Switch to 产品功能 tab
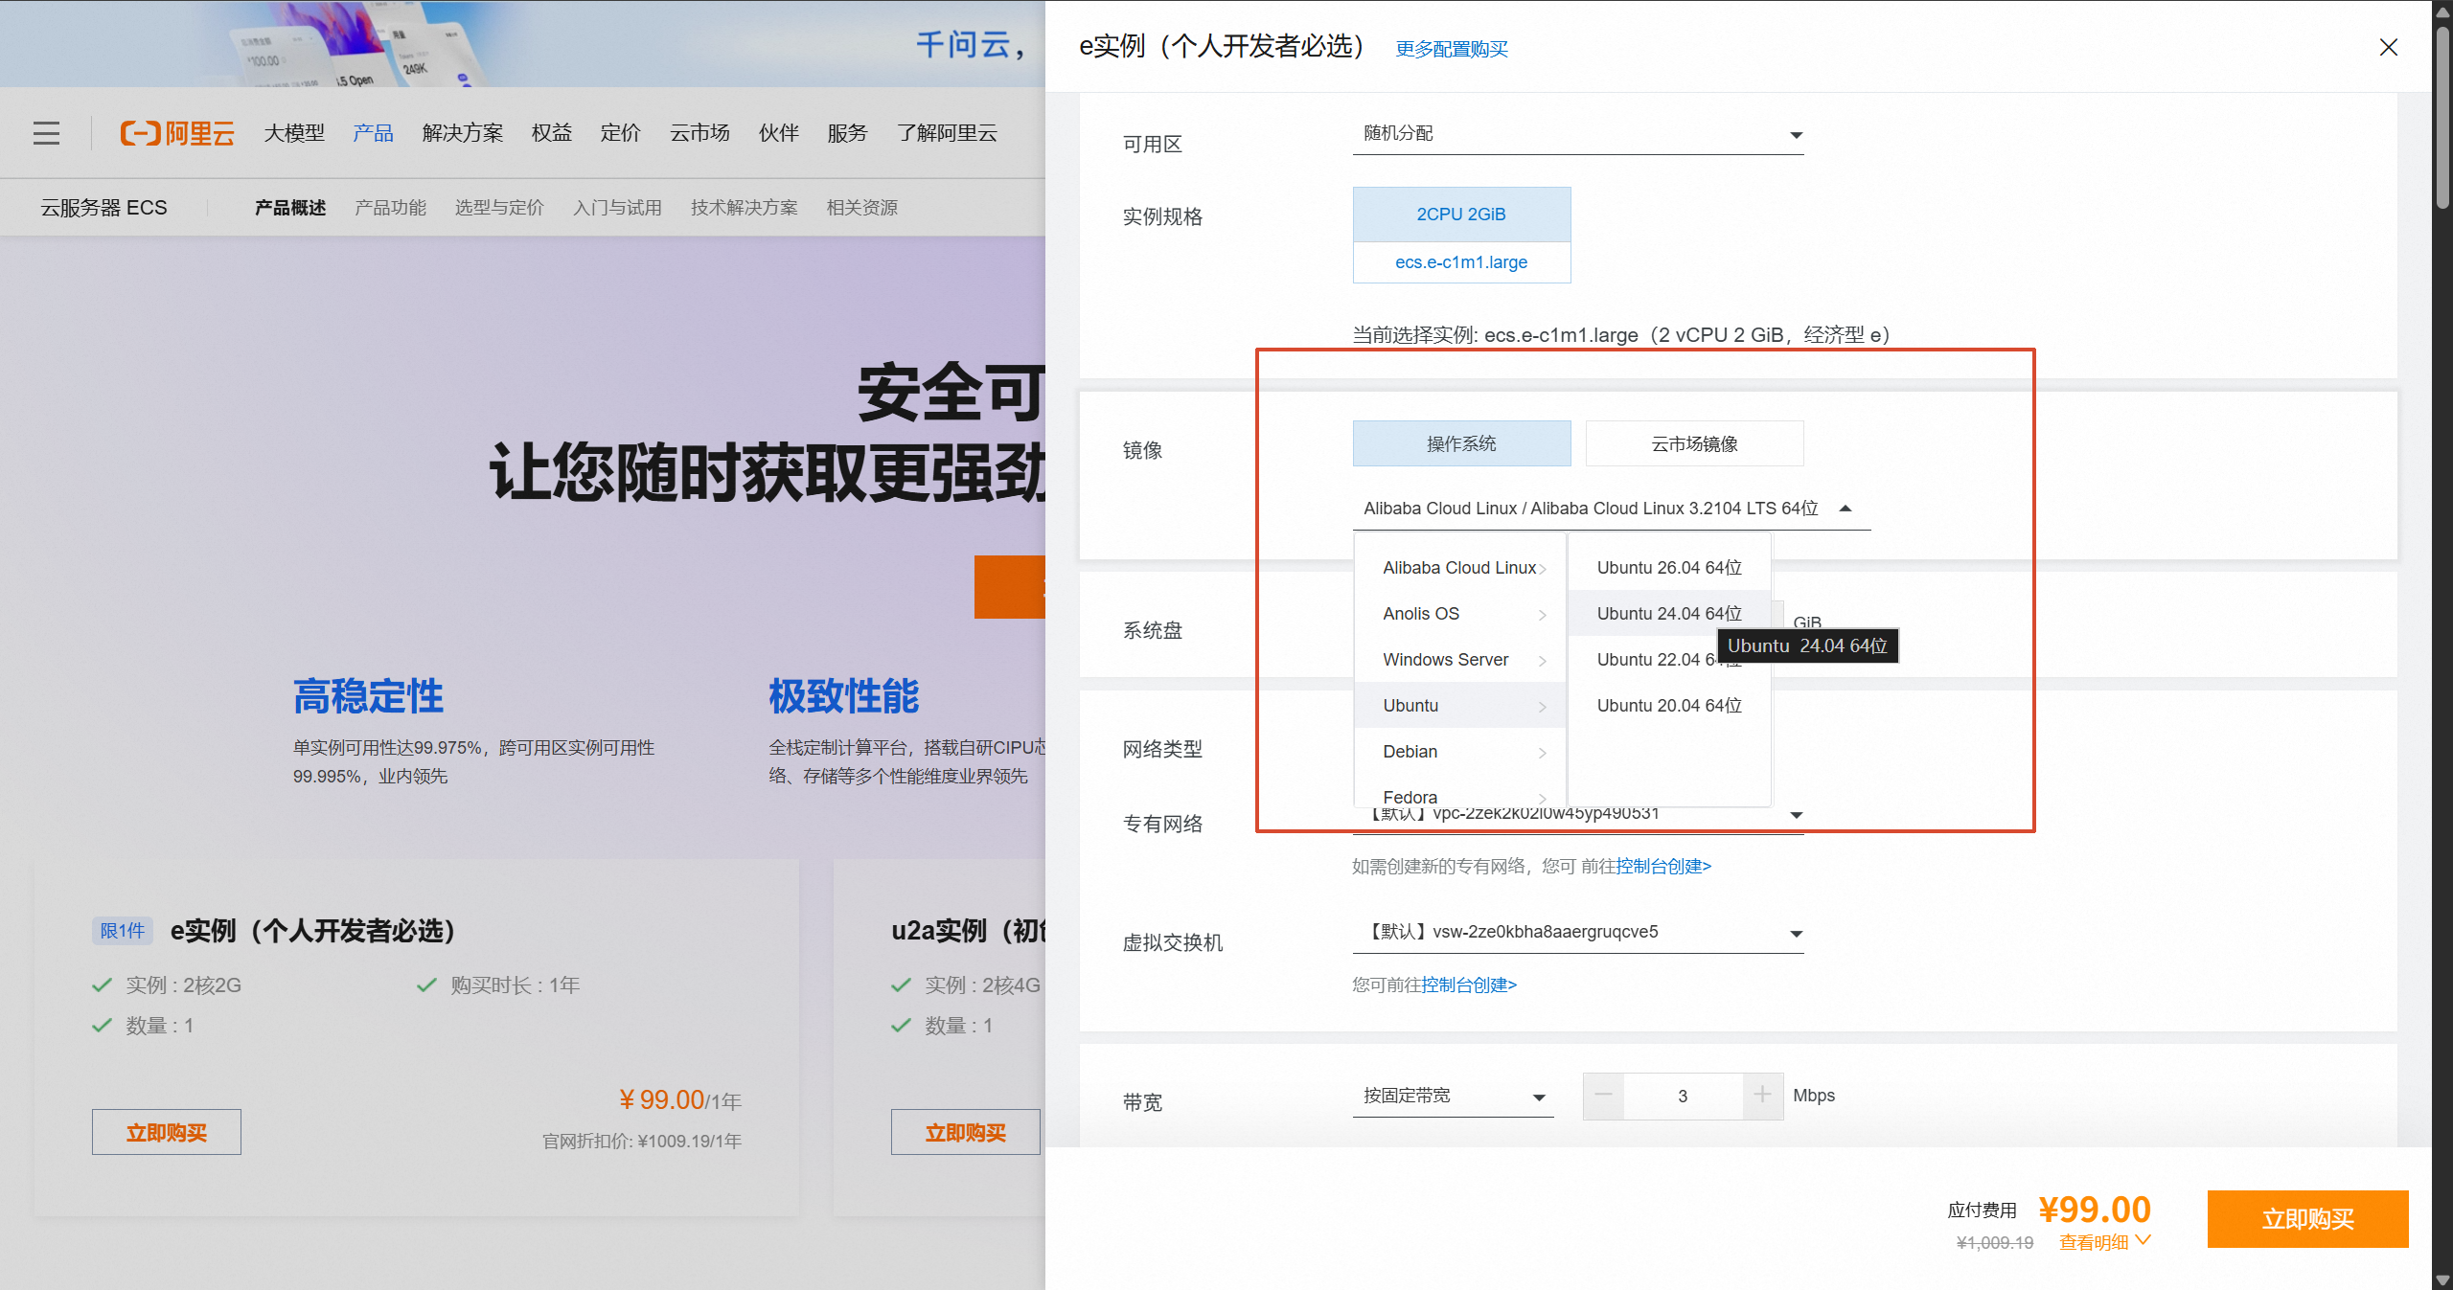The image size is (2453, 1290). (390, 208)
